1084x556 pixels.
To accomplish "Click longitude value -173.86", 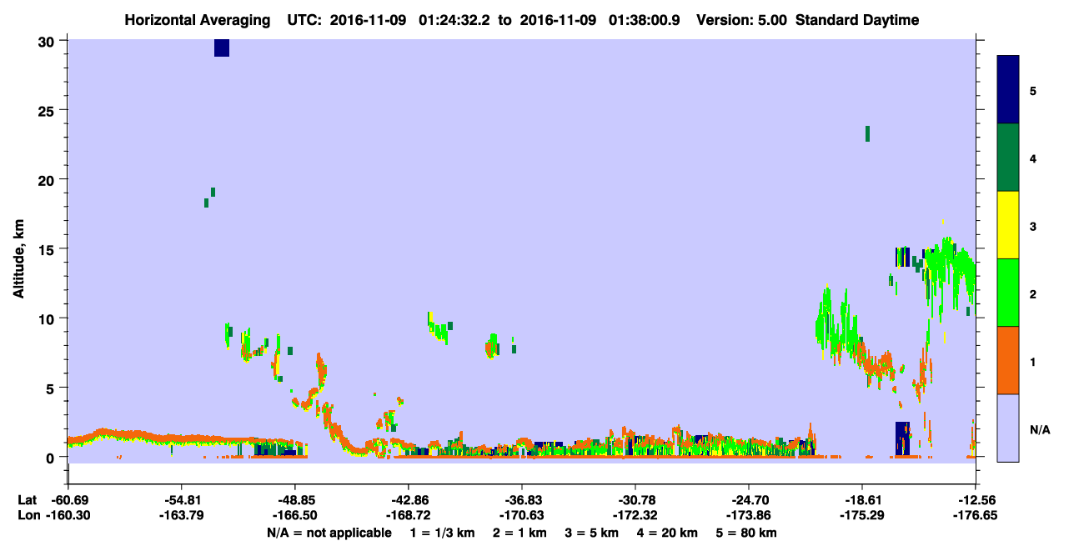I will pyautogui.click(x=749, y=515).
